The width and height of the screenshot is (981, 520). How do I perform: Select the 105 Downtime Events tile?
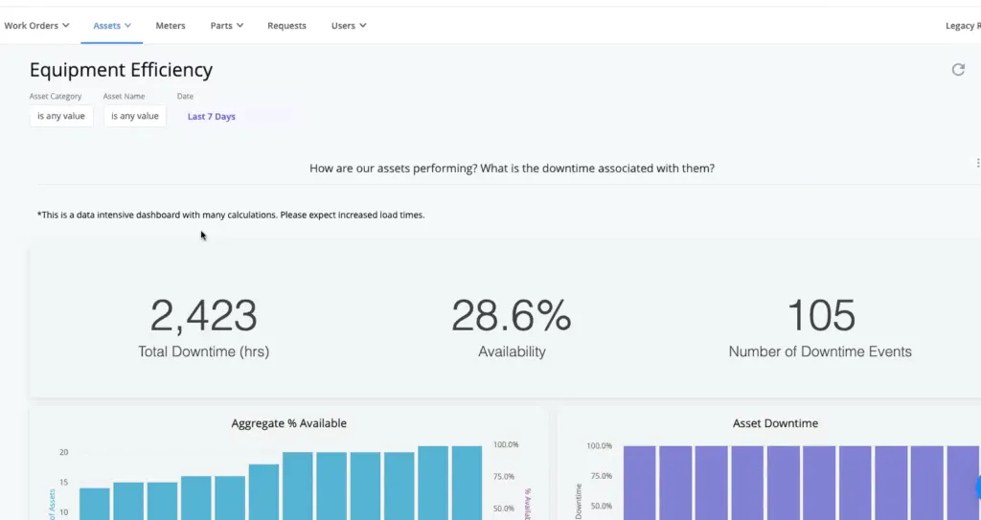coord(820,328)
